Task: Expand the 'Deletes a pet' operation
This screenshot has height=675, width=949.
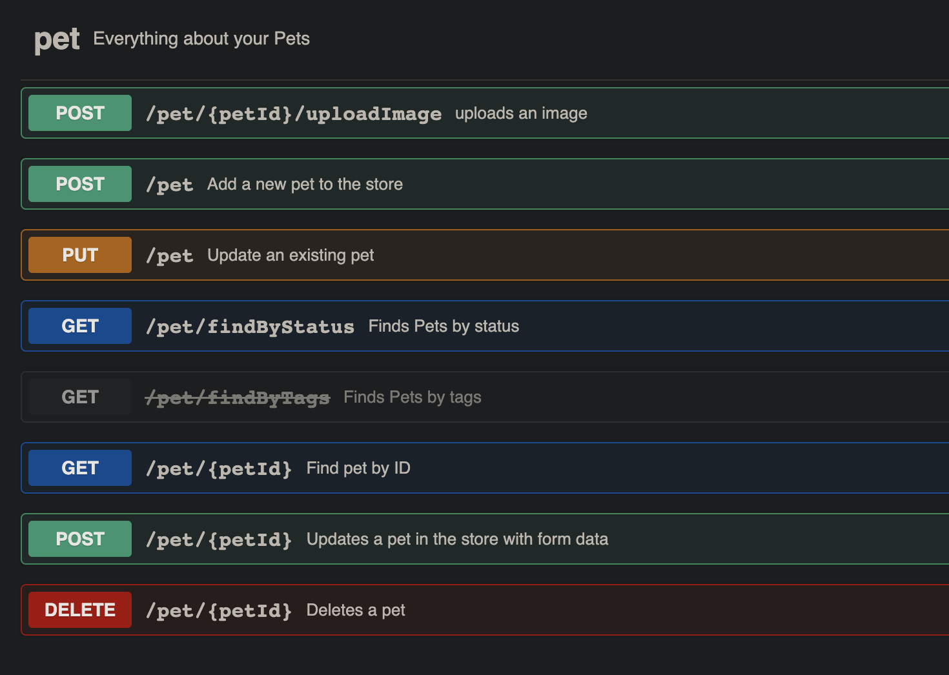Action: [356, 610]
